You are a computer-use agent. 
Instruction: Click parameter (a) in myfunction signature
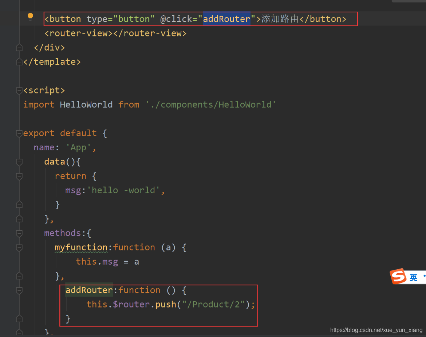(169, 248)
